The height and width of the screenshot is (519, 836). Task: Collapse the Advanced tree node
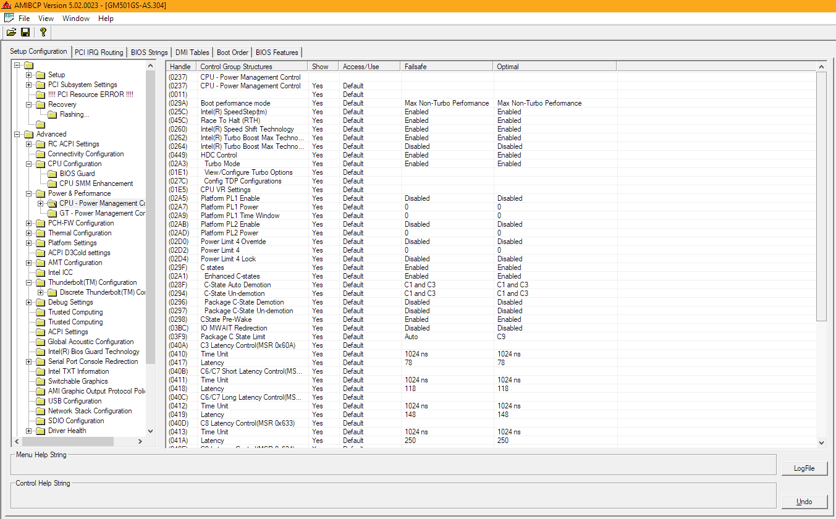17,134
